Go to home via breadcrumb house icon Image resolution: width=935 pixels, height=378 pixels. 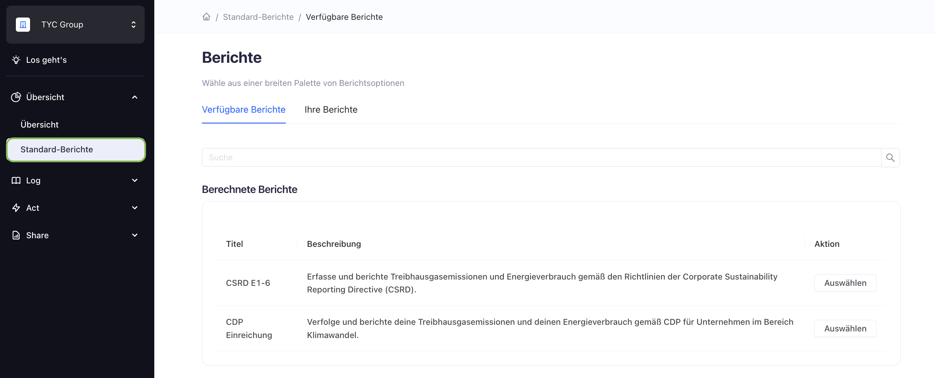(206, 17)
